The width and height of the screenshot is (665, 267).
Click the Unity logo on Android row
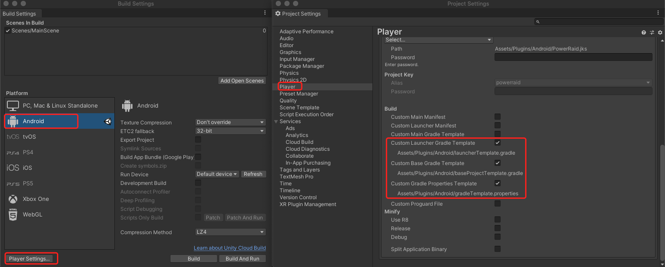(x=107, y=121)
